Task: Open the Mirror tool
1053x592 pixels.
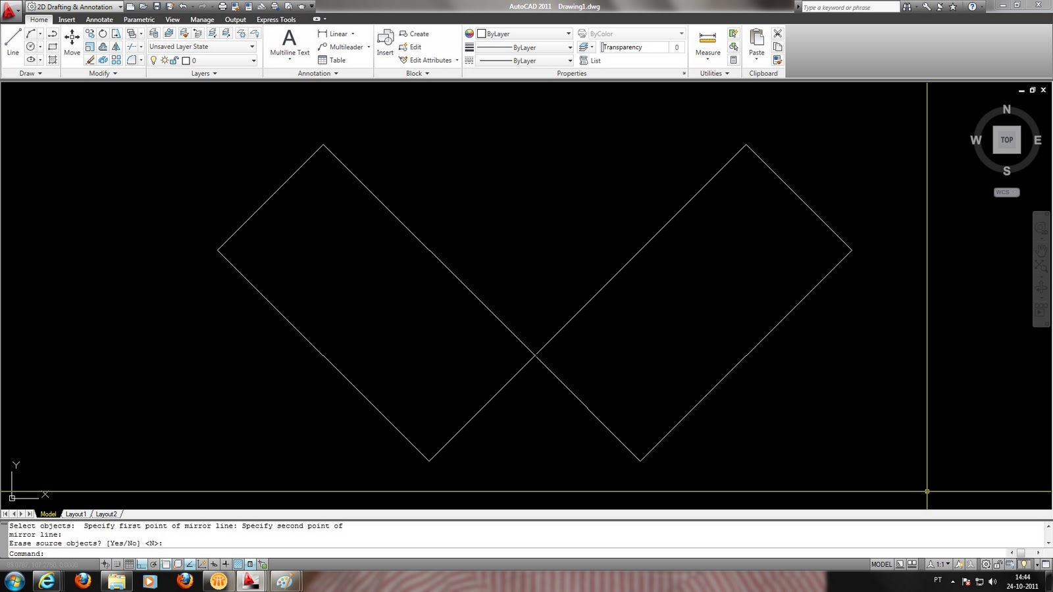Action: [116, 47]
